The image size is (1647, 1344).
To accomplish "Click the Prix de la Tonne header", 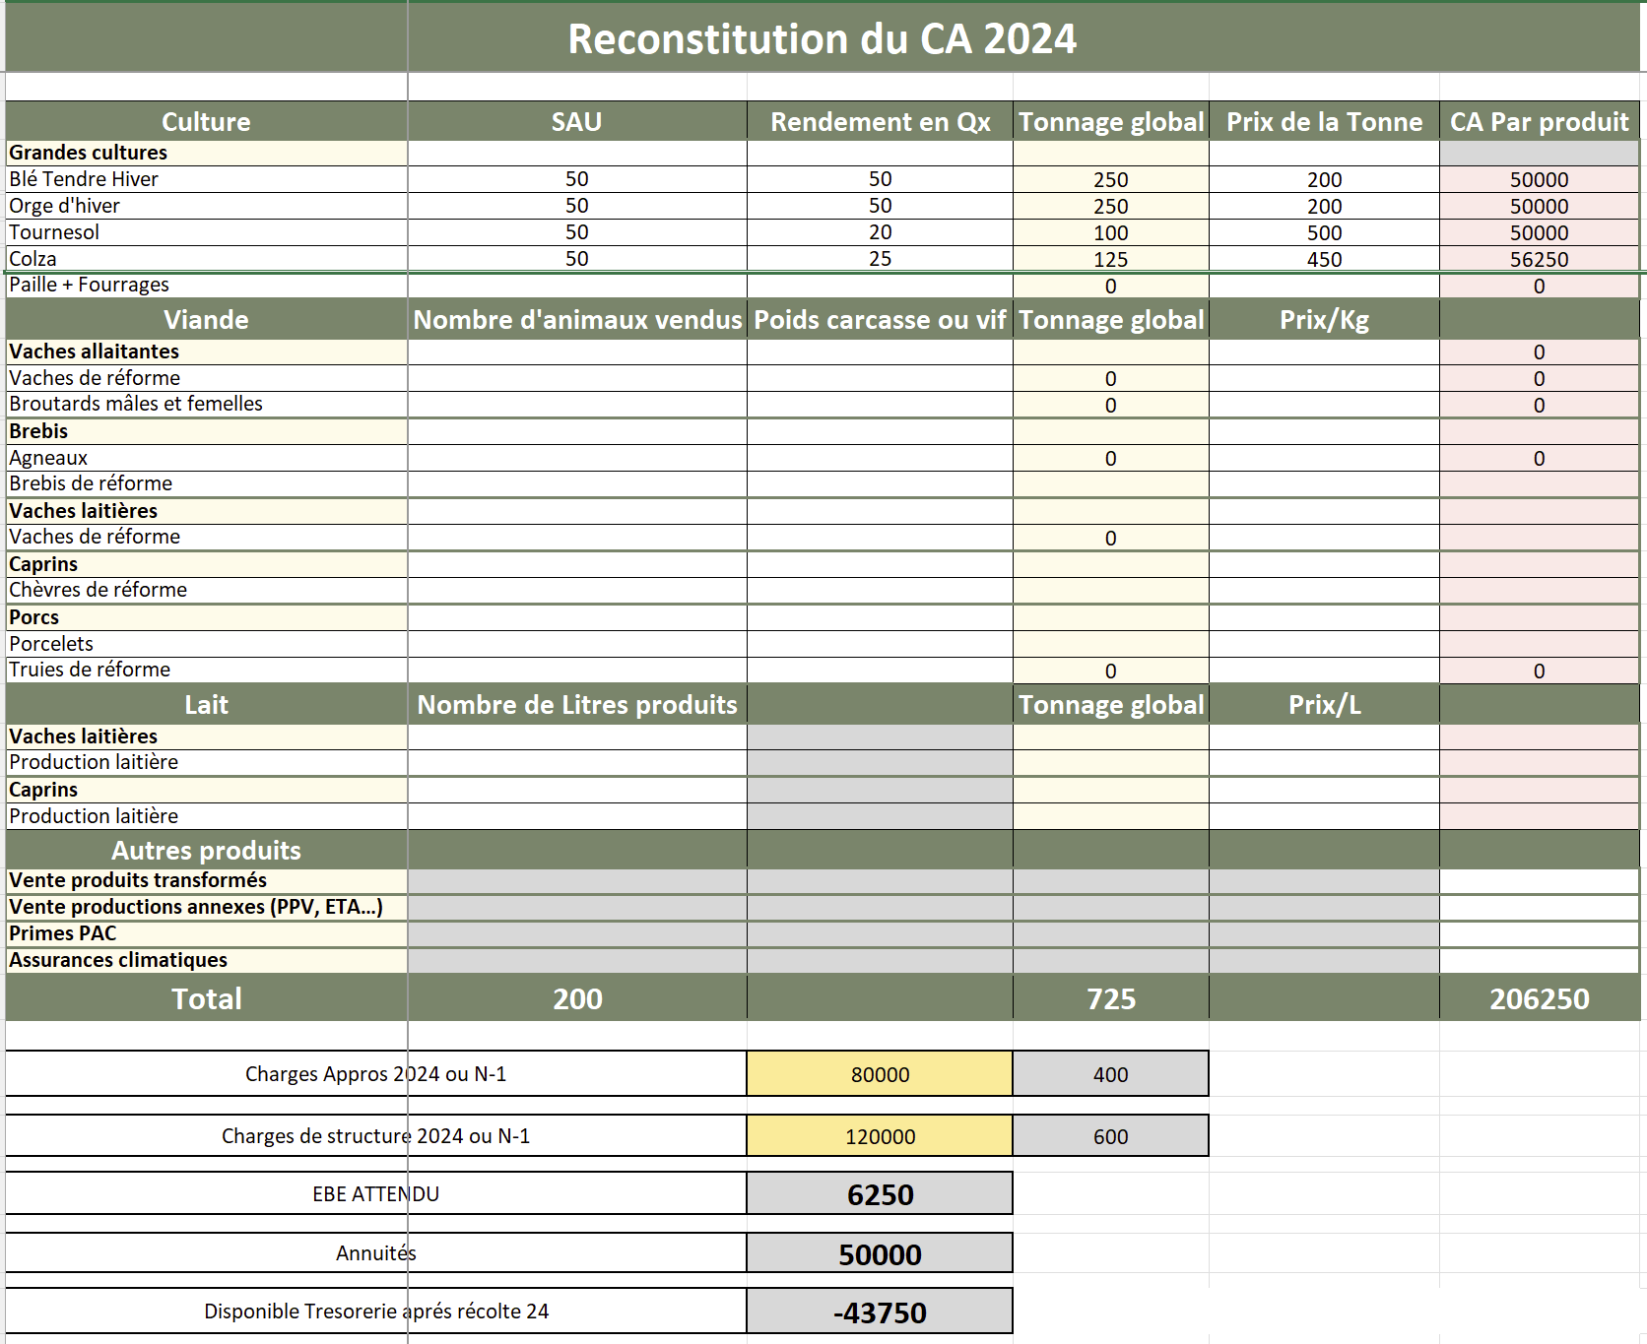I will [x=1324, y=121].
